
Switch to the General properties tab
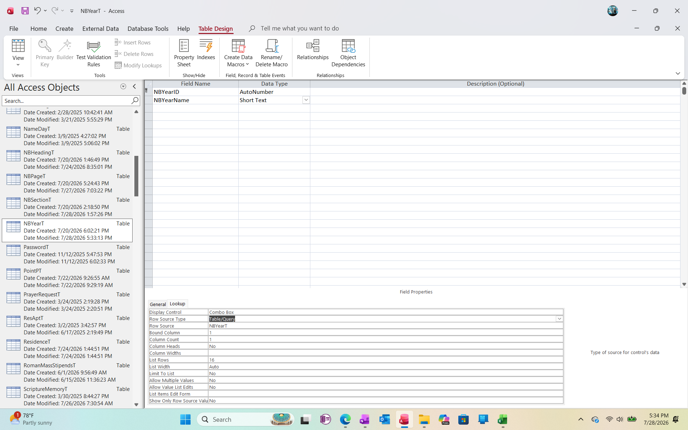158,304
